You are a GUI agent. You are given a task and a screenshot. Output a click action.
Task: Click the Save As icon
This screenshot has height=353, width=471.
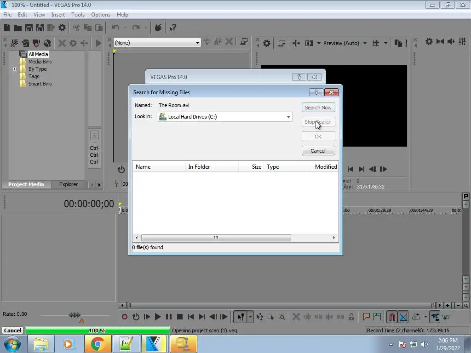(40, 28)
